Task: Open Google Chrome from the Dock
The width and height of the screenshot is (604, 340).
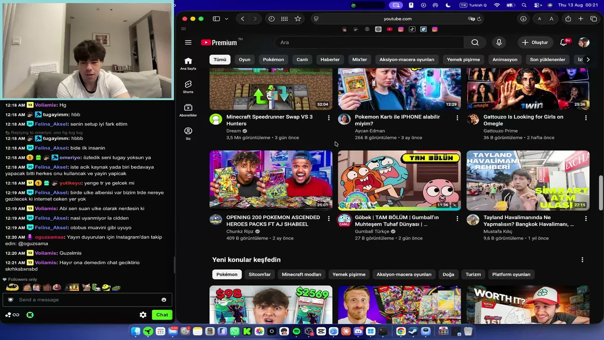Action: [x=401, y=331]
